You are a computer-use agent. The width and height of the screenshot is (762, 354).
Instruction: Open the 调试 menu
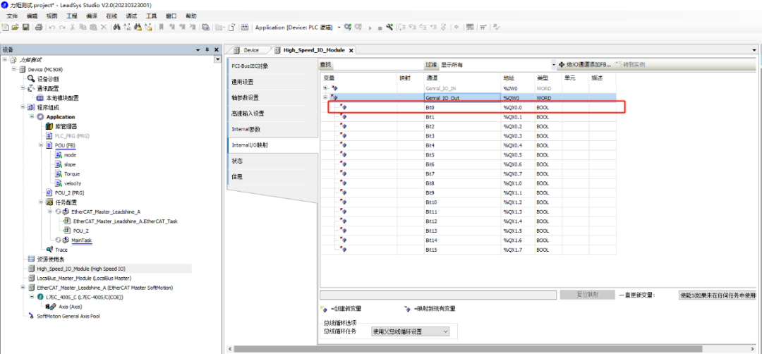pos(131,16)
